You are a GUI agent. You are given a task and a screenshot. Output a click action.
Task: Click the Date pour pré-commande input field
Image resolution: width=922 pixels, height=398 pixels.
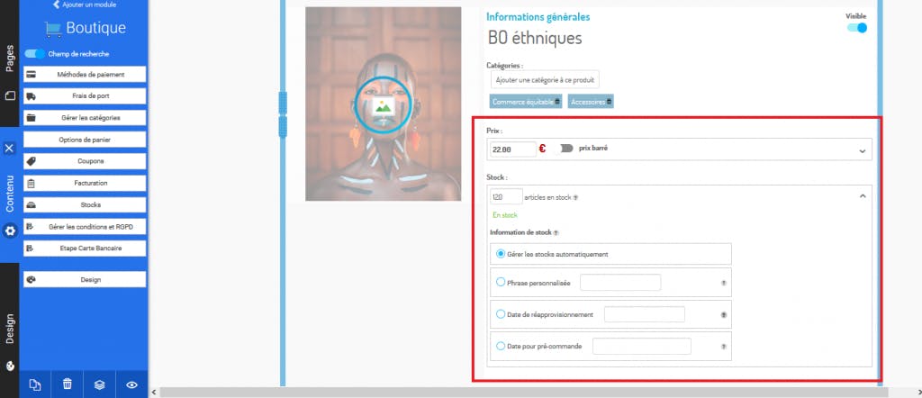[642, 347]
